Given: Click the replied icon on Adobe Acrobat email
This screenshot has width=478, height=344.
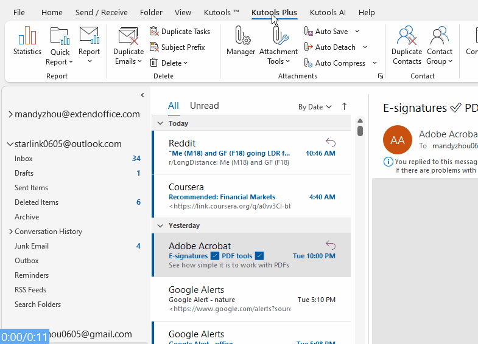Looking at the screenshot, I should [x=331, y=245].
